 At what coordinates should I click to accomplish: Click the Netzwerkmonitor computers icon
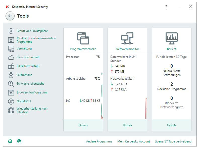[127, 38]
